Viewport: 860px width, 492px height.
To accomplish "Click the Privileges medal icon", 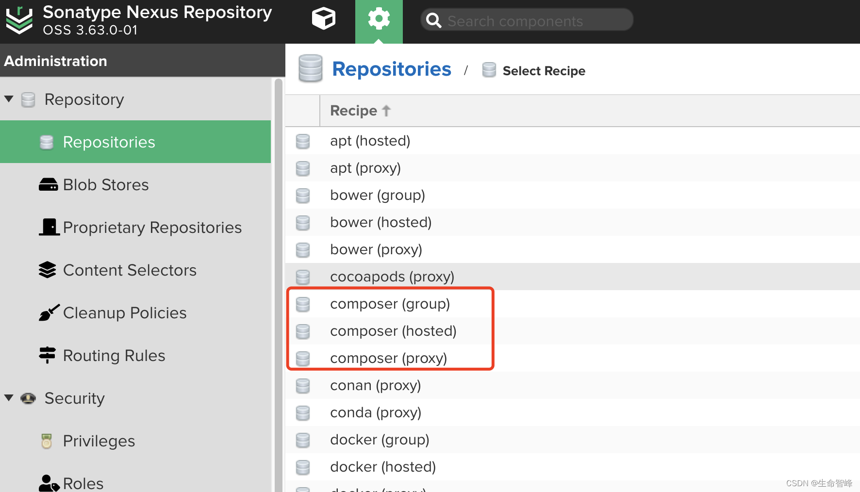I will pos(47,441).
